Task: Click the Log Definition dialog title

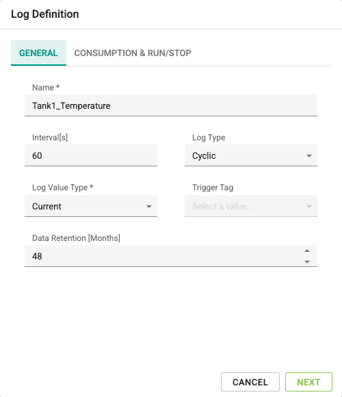Action: click(x=44, y=14)
